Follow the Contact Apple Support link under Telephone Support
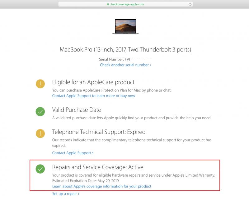 click(x=73, y=153)
